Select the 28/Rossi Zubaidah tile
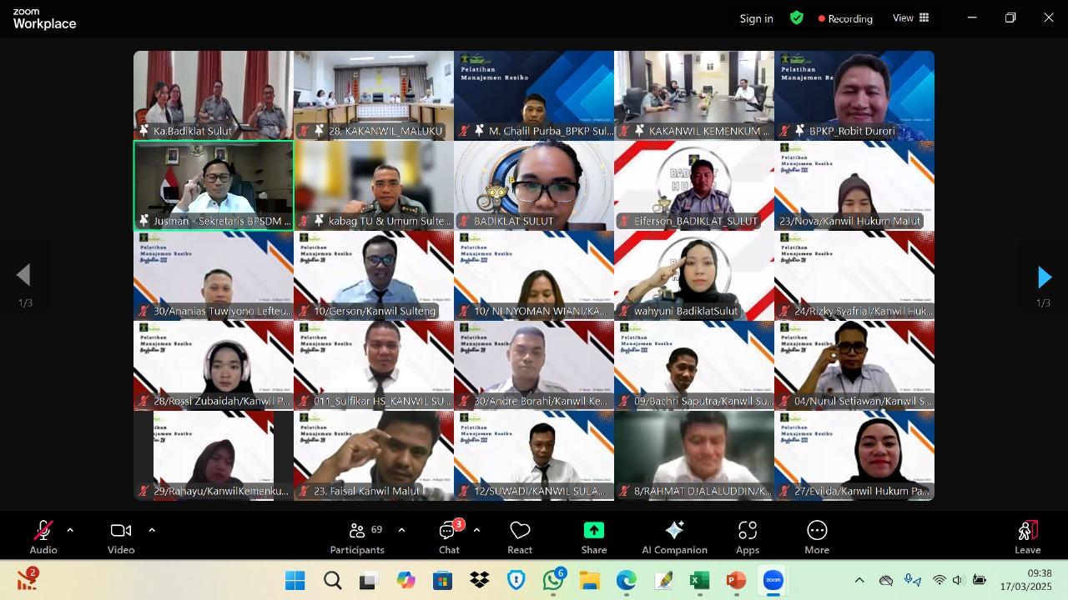This screenshot has height=600, width=1068. (214, 365)
